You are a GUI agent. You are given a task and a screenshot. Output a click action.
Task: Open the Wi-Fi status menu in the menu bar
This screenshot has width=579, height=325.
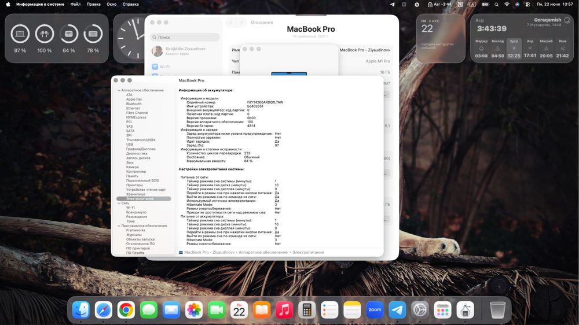pyautogui.click(x=507, y=5)
